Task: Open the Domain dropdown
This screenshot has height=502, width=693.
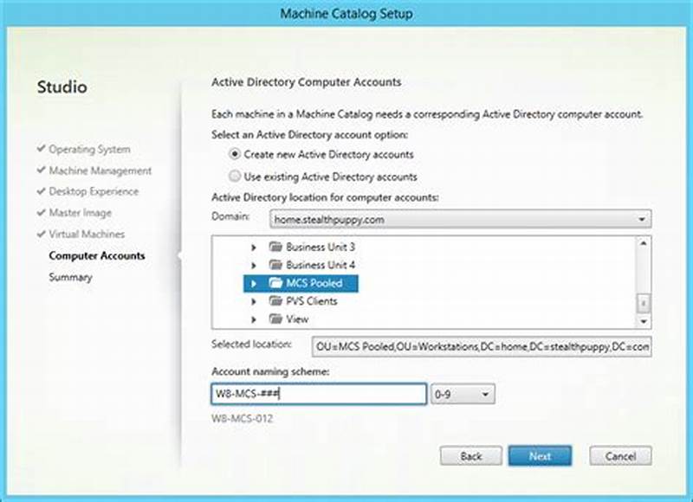Action: pyautogui.click(x=643, y=219)
